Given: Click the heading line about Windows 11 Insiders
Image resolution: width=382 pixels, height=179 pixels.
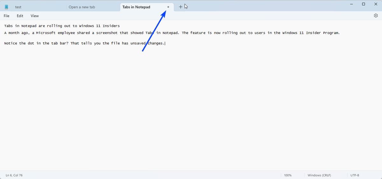Looking at the screenshot, I should (62, 26).
